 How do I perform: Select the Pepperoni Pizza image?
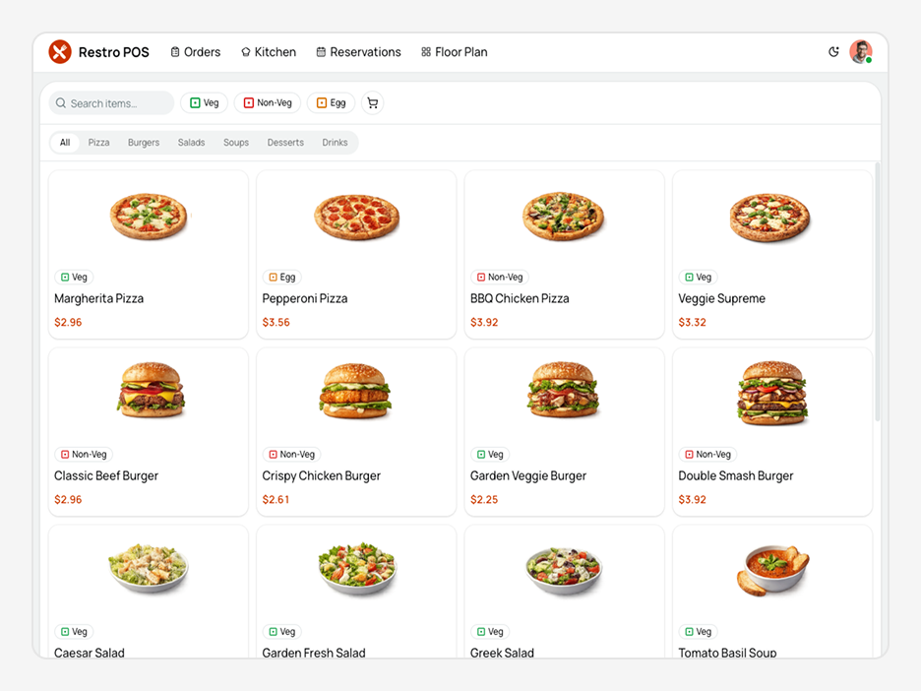[356, 217]
